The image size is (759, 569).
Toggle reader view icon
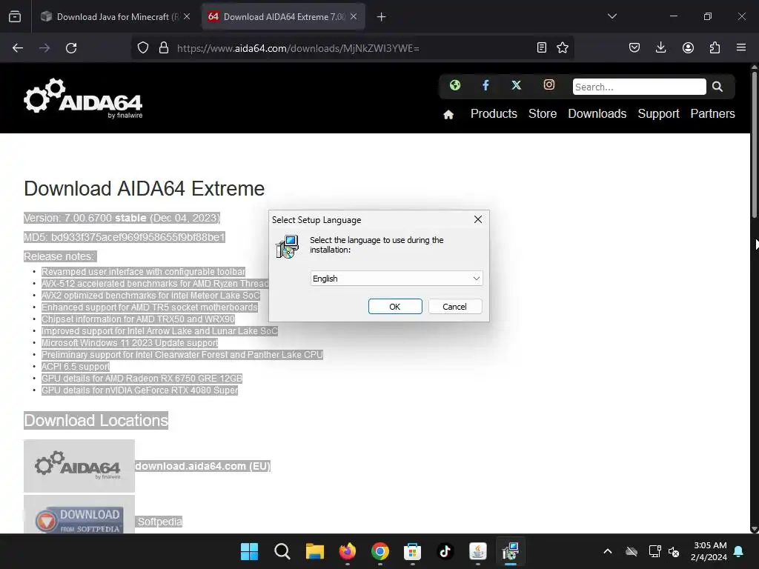click(542, 47)
